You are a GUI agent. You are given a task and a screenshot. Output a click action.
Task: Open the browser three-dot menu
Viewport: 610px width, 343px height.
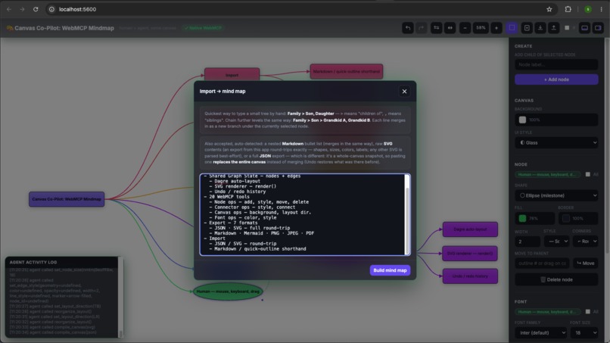click(x=601, y=9)
